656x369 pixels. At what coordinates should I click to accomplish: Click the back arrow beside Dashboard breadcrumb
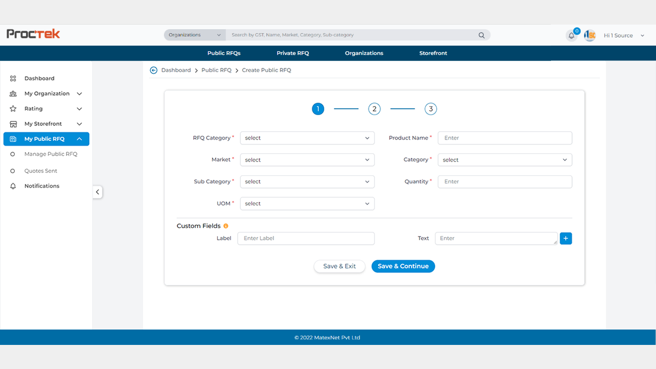click(153, 70)
